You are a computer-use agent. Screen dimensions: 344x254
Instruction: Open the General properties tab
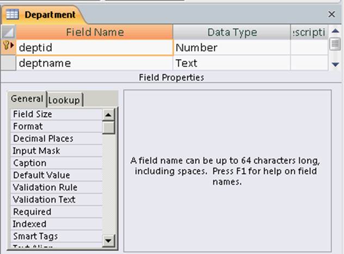[x=27, y=99]
